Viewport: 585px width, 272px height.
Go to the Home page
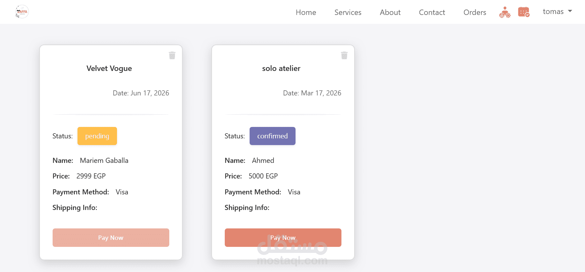click(306, 12)
